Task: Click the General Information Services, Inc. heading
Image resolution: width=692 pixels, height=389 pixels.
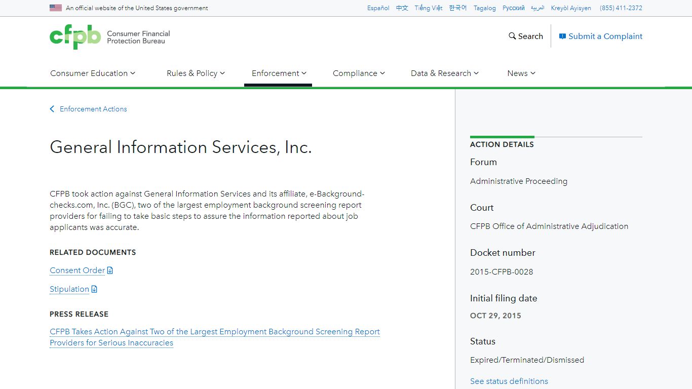Action: coord(181,147)
